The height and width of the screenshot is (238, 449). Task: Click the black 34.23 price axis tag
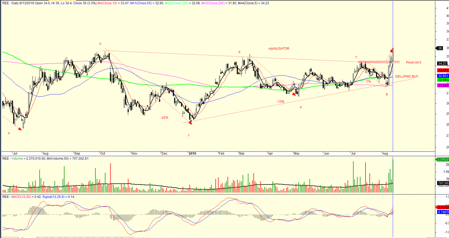click(x=441, y=63)
